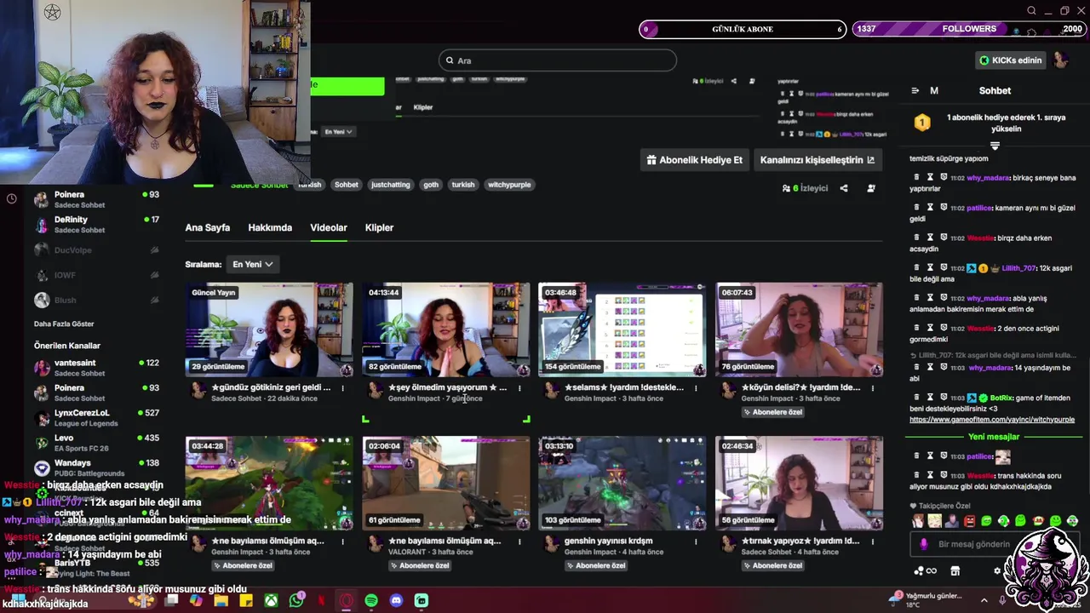
Task: Open the chat shop storefront icon
Action: 955,570
